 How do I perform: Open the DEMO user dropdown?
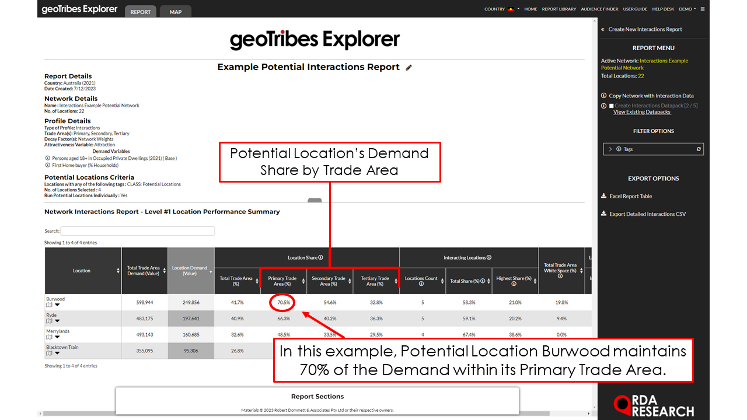tap(687, 9)
